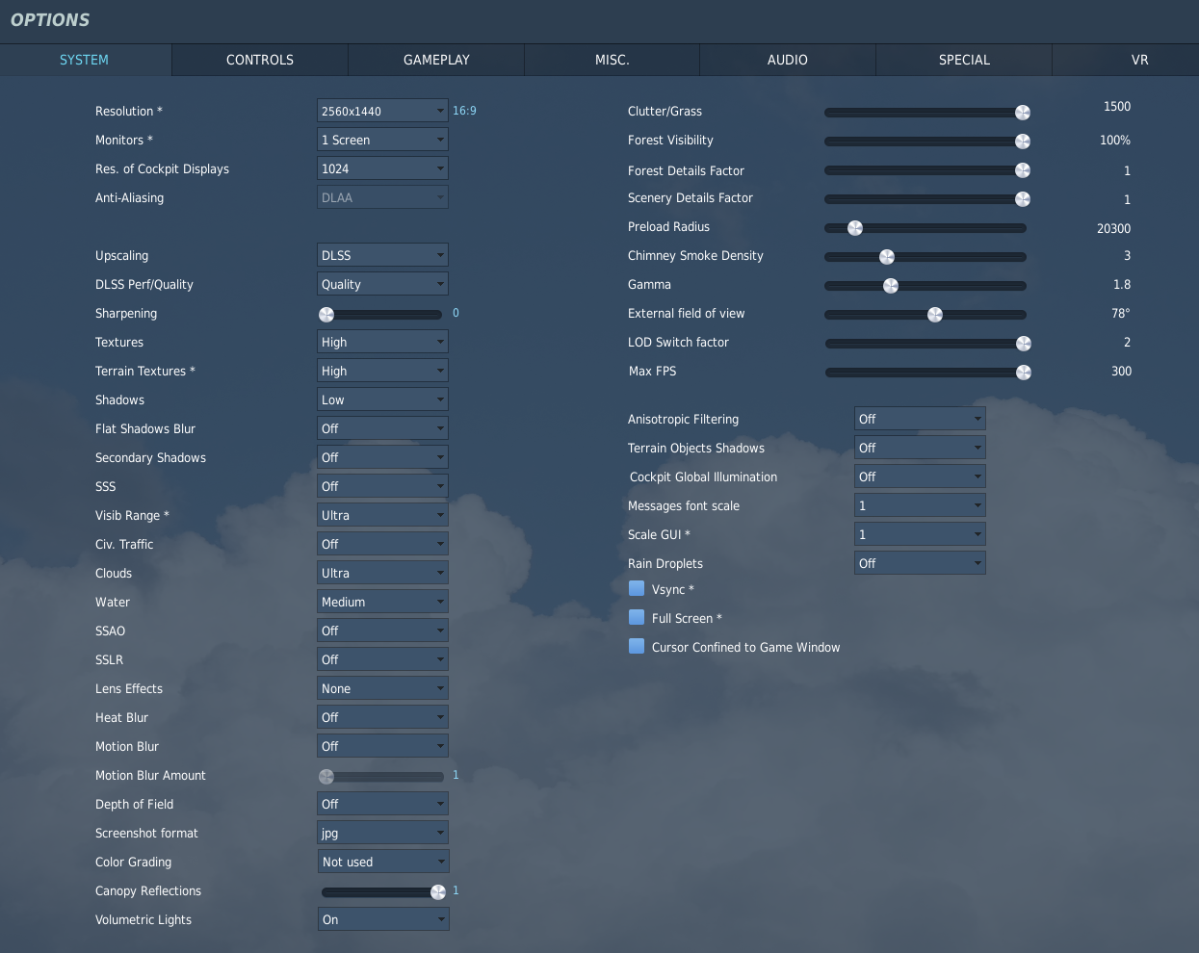Expand the Rain Droplets dropdown

pos(920,563)
